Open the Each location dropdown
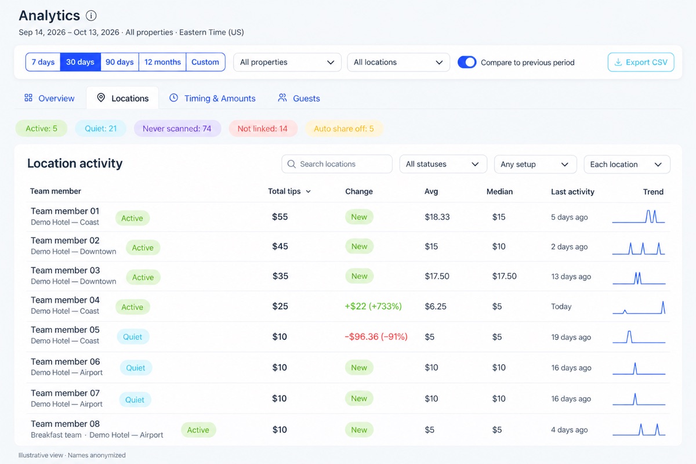696x464 pixels. click(627, 164)
